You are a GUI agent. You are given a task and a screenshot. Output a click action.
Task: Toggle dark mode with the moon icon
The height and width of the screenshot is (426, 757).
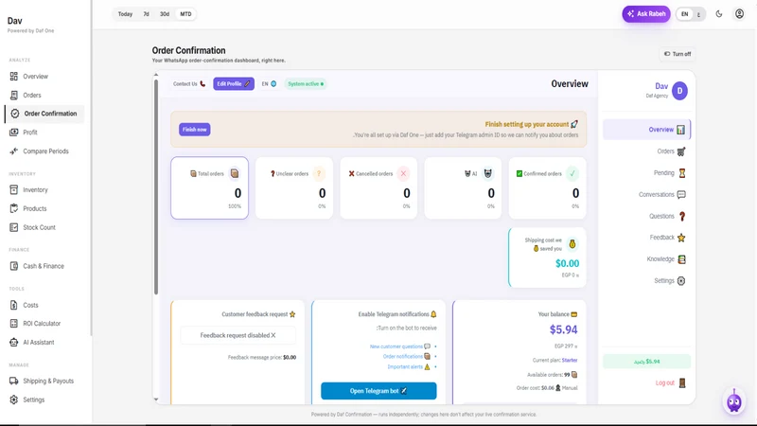719,14
